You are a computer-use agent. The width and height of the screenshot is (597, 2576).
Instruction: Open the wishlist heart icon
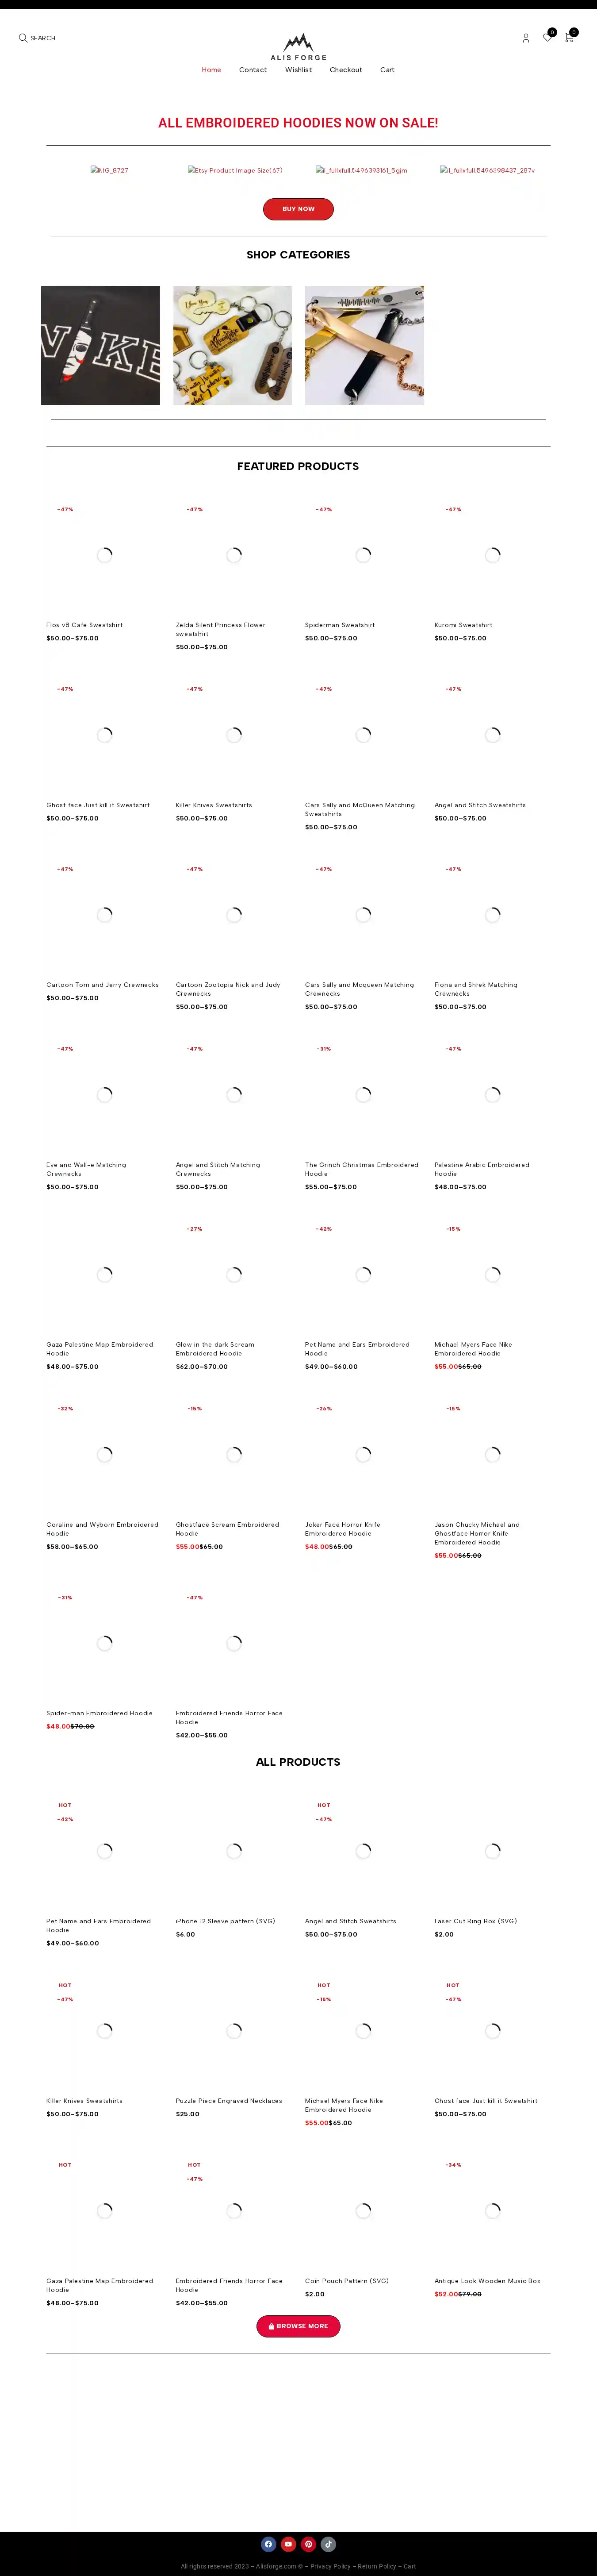pos(547,38)
